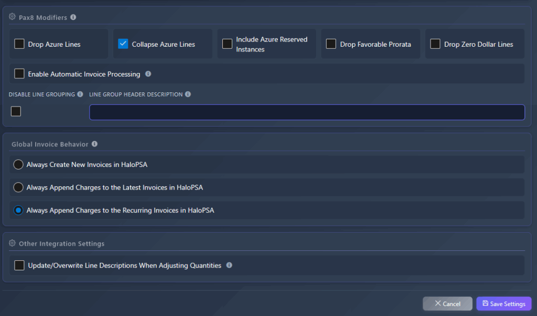The height and width of the screenshot is (316, 537).
Task: Enable the Drop Favorable Prorata checkbox
Action: (x=331, y=44)
